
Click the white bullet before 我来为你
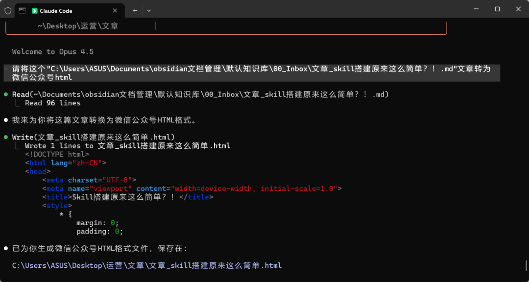(x=6, y=120)
